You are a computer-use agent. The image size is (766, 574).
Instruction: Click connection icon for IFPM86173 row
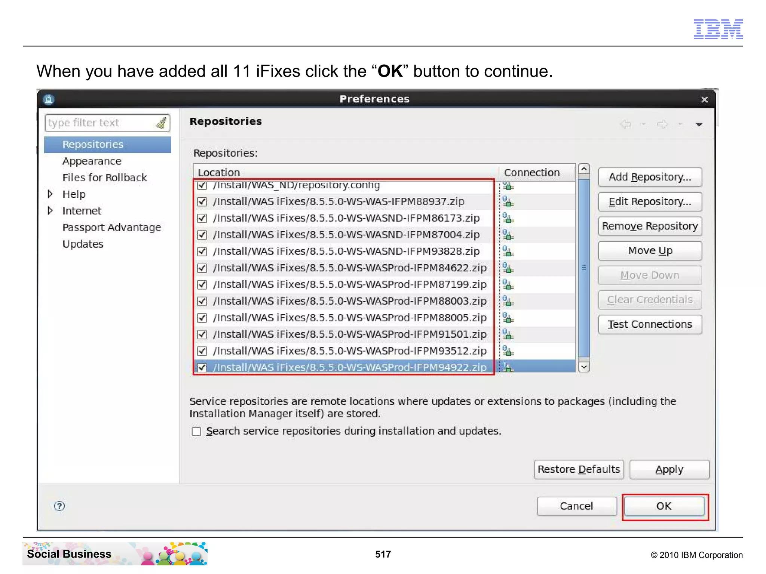(508, 218)
